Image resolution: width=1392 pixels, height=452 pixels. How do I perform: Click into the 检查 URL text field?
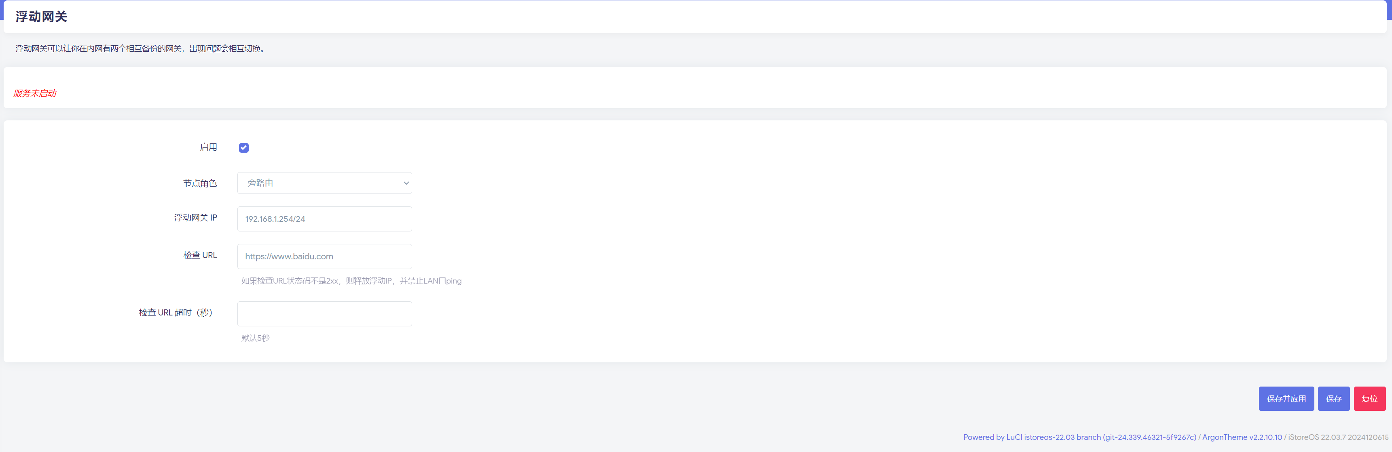[x=324, y=256]
